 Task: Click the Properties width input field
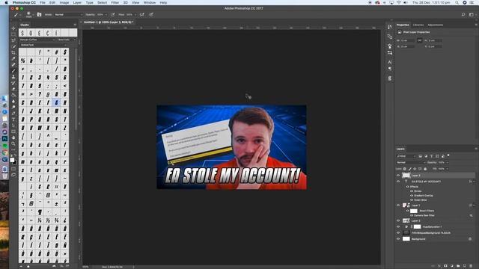coord(407,40)
